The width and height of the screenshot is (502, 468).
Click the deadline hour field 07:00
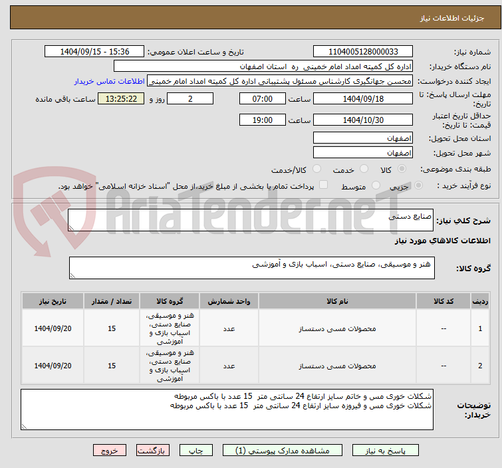pyautogui.click(x=263, y=98)
